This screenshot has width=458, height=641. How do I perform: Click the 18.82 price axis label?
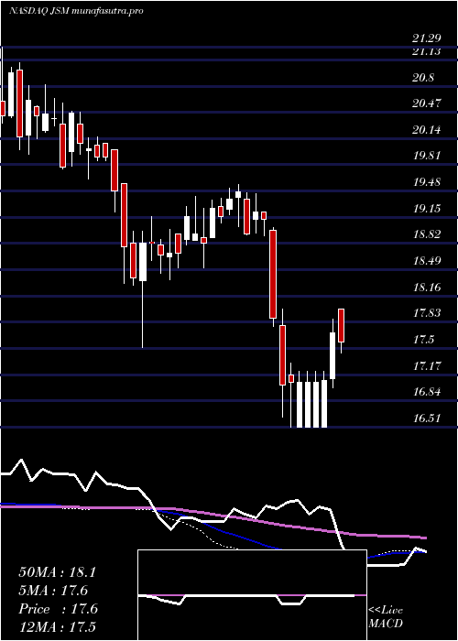click(427, 234)
